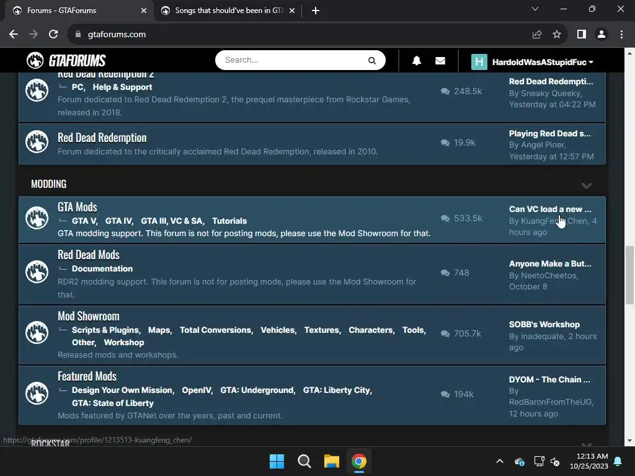635x476 pixels.
Task: Bookmark this page with the star icon
Action: 557,35
